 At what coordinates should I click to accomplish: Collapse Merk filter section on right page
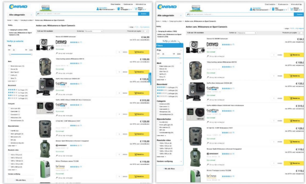coord(181,63)
